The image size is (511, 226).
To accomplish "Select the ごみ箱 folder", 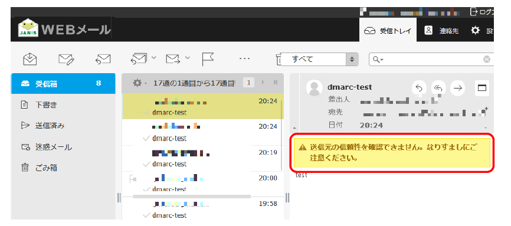I will coord(63,168).
